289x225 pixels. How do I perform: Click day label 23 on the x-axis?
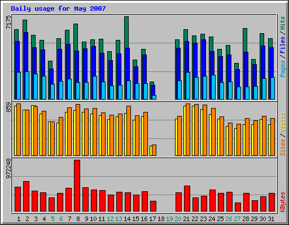pyautogui.click(x=203, y=219)
